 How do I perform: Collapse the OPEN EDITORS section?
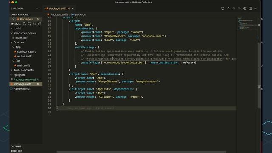20,14
